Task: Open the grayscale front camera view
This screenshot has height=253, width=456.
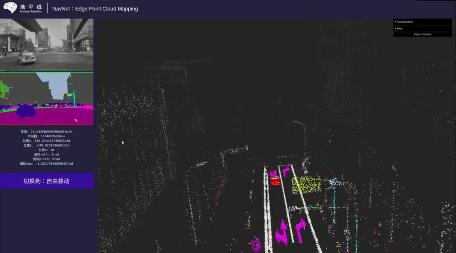Action: point(46,45)
